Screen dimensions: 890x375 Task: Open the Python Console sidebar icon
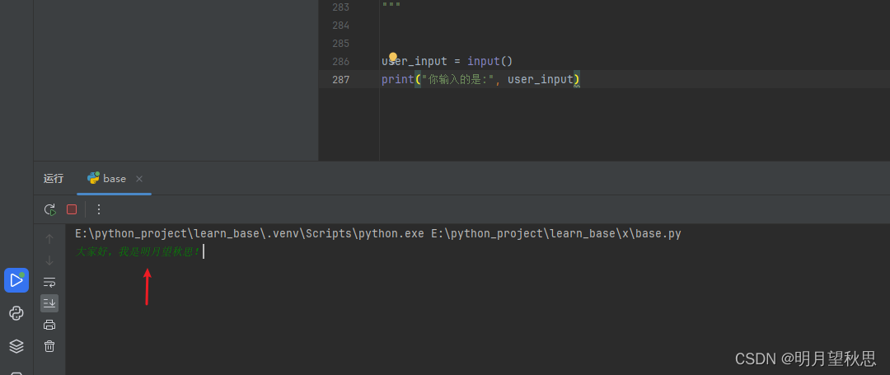click(x=16, y=313)
